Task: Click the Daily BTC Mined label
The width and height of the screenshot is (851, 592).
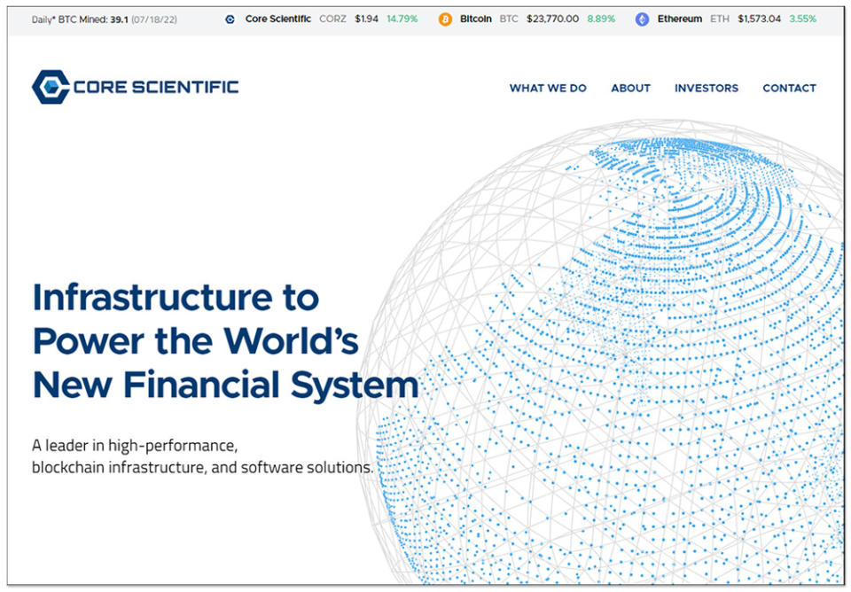Action: [x=69, y=19]
